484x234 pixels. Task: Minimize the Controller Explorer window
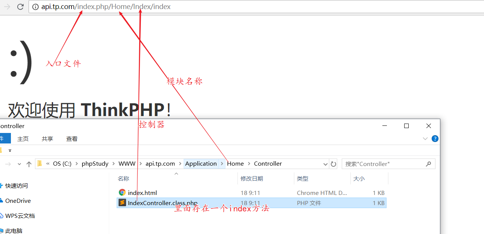[384, 126]
